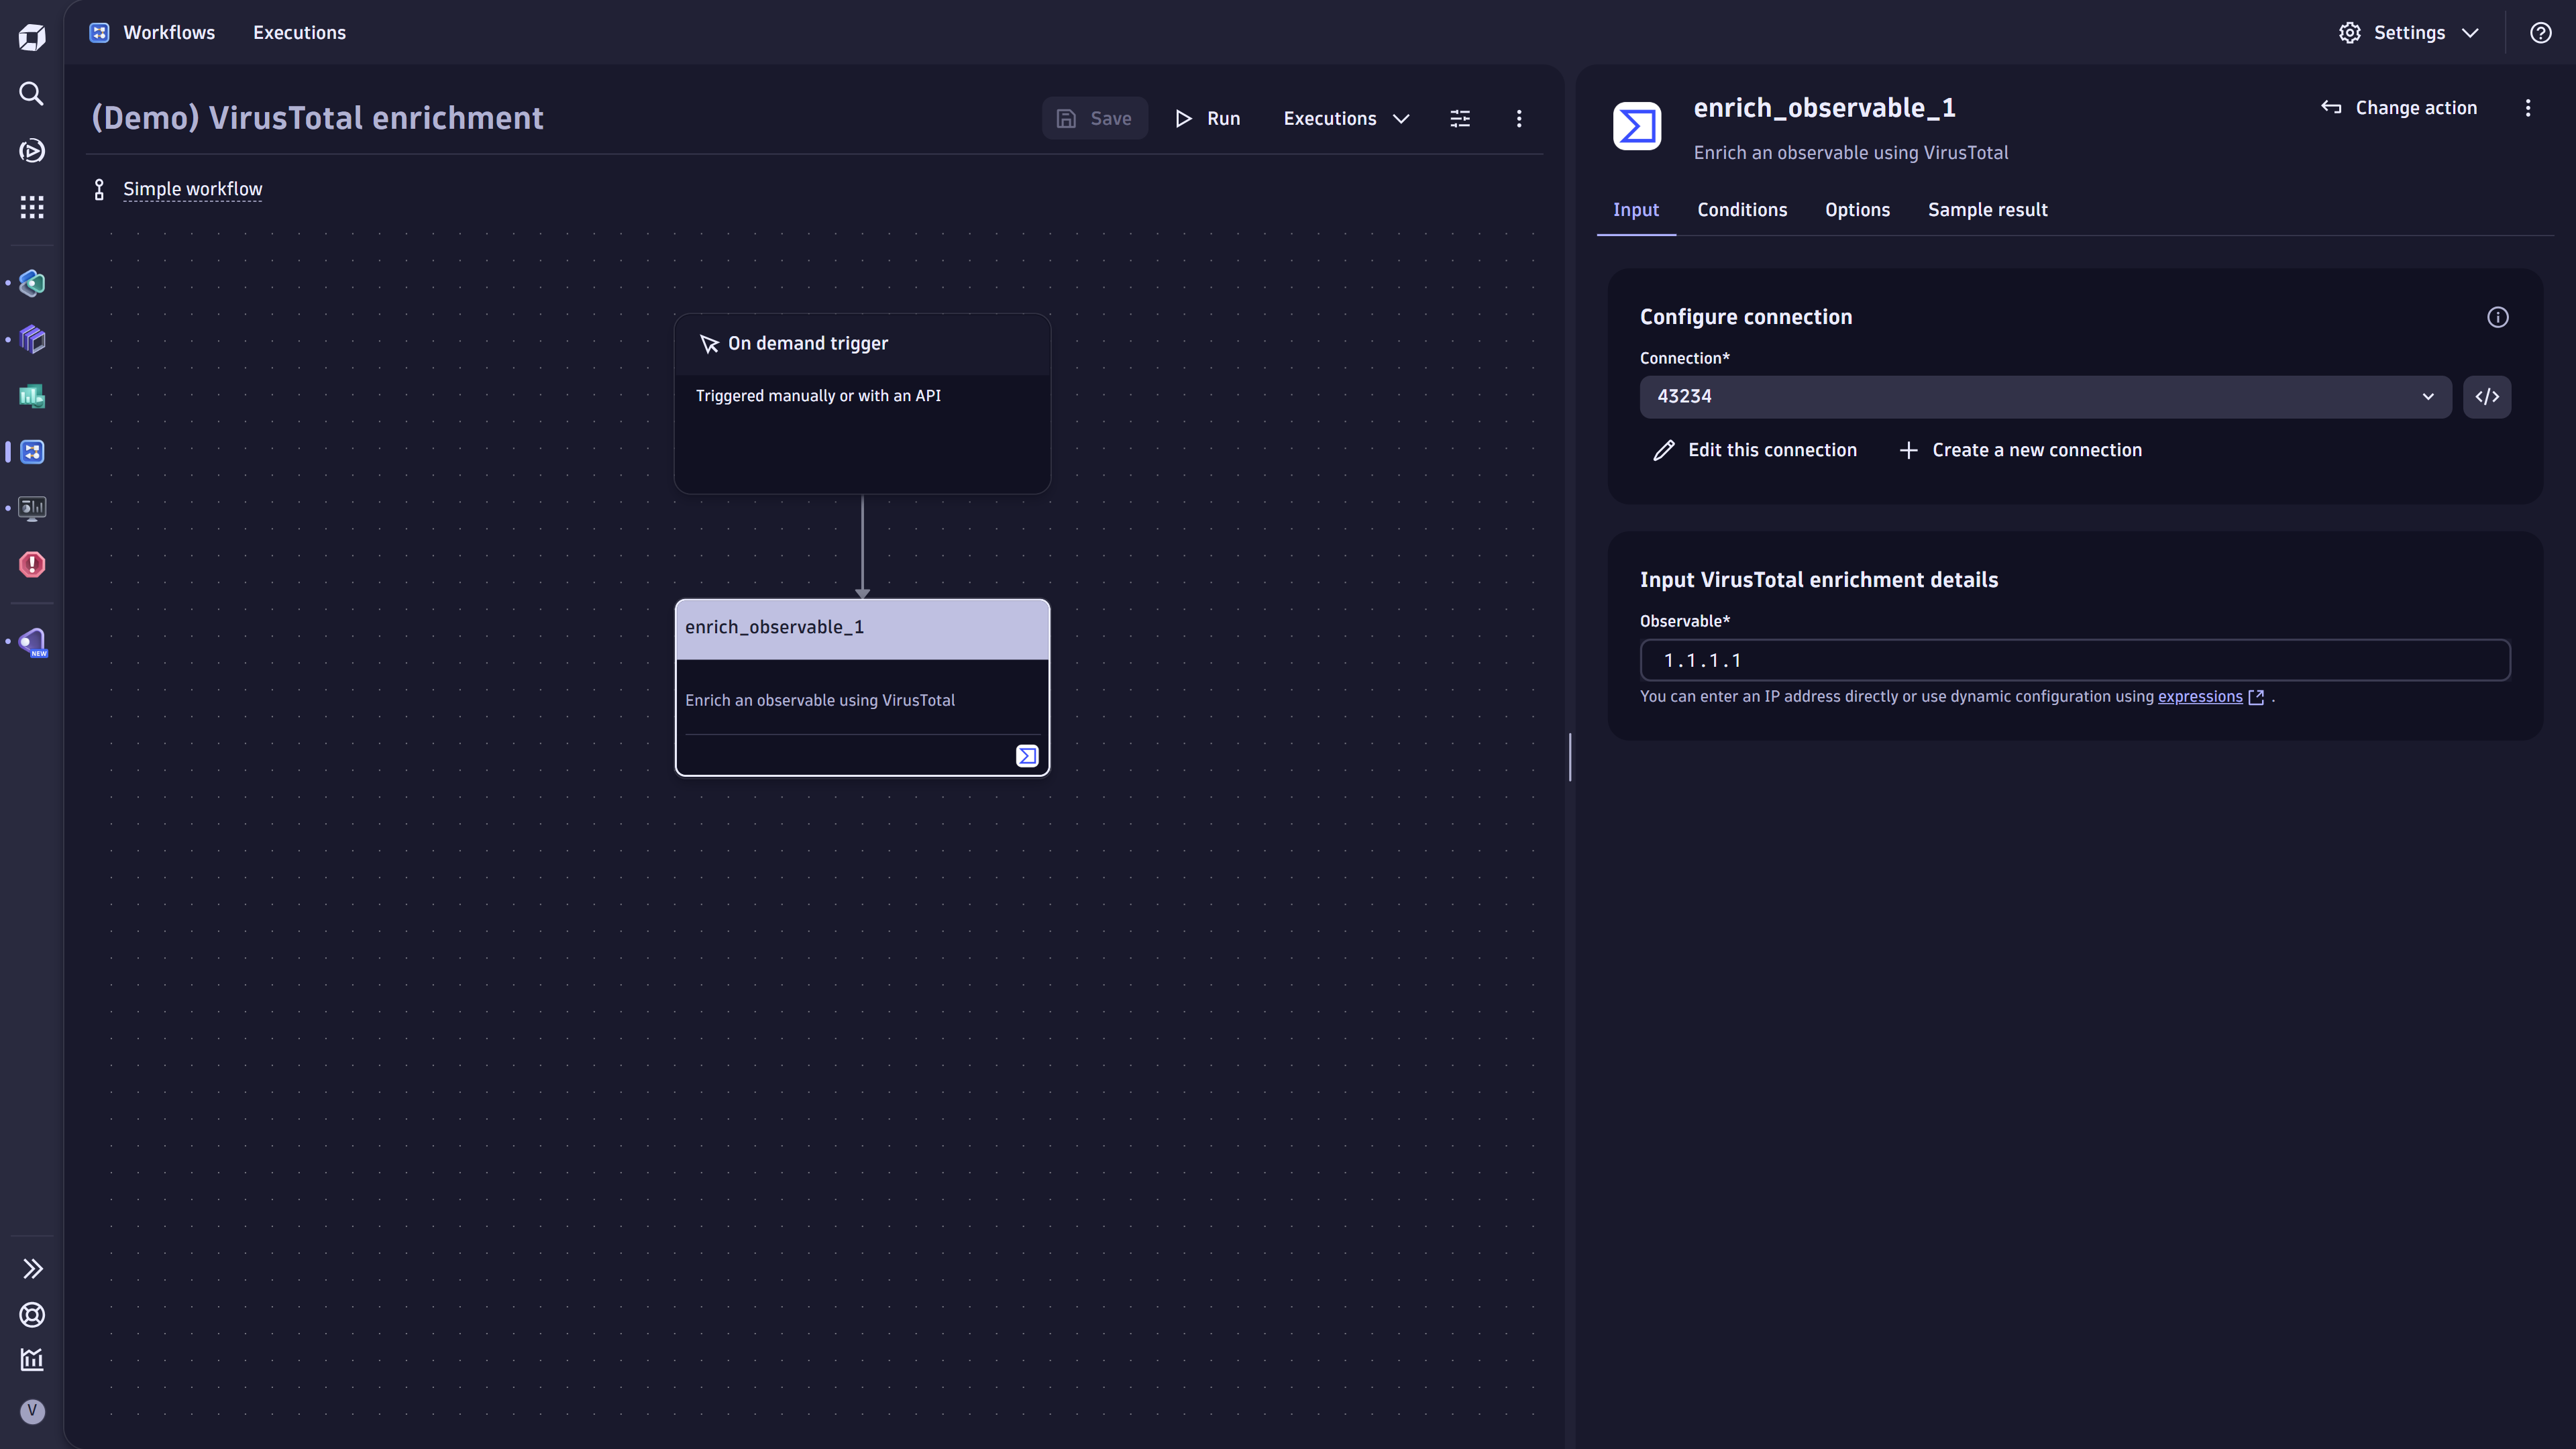Viewport: 2576px width, 1449px height.
Task: Open the user avatar V
Action: [32, 1411]
